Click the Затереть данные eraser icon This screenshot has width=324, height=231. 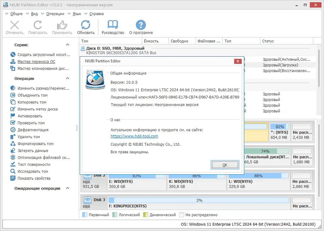point(13,150)
